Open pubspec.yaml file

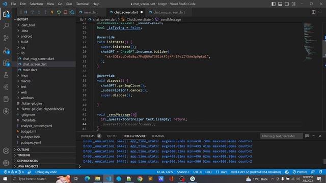coord(31,143)
